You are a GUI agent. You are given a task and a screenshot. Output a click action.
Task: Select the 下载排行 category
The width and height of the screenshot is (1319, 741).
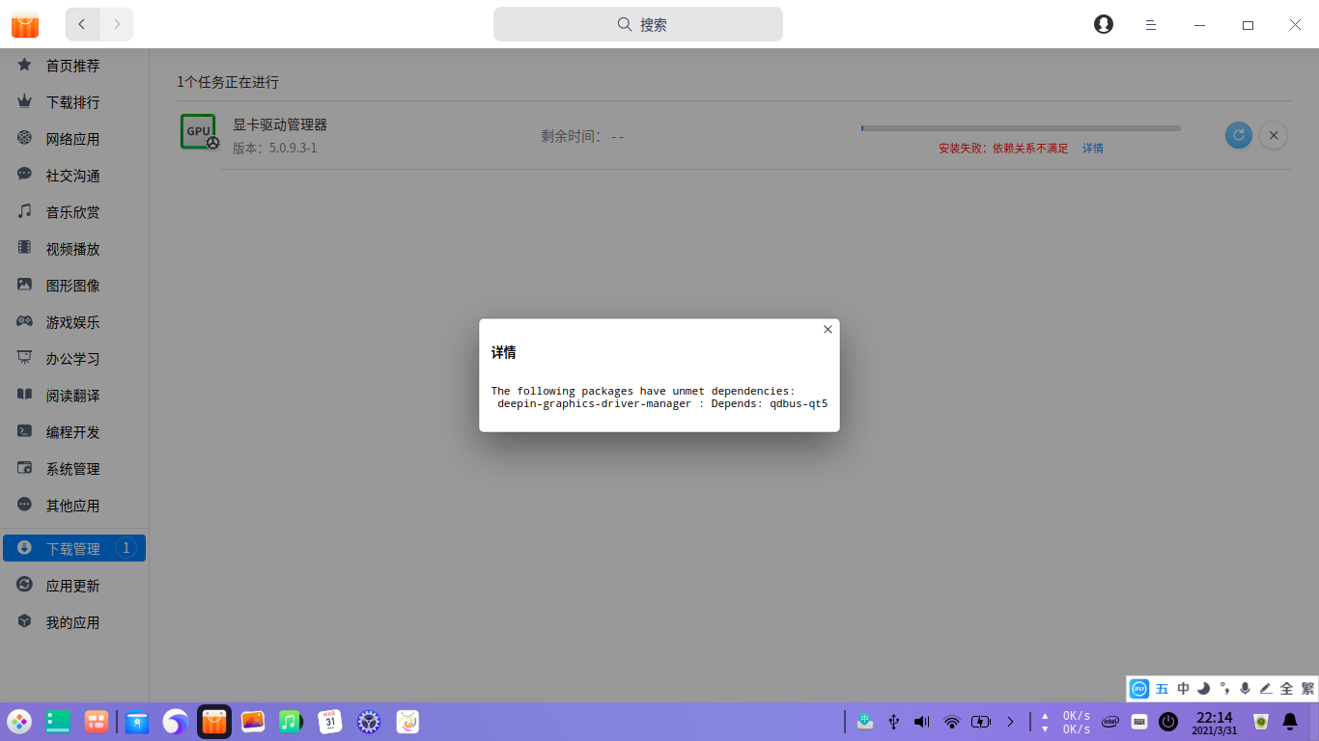72,102
